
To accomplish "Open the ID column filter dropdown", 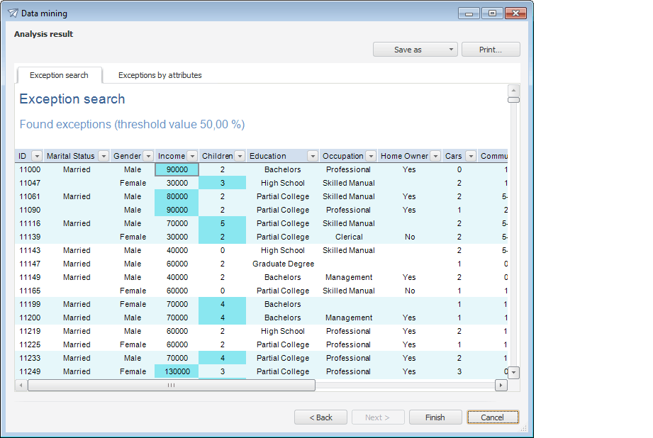I will click(37, 156).
